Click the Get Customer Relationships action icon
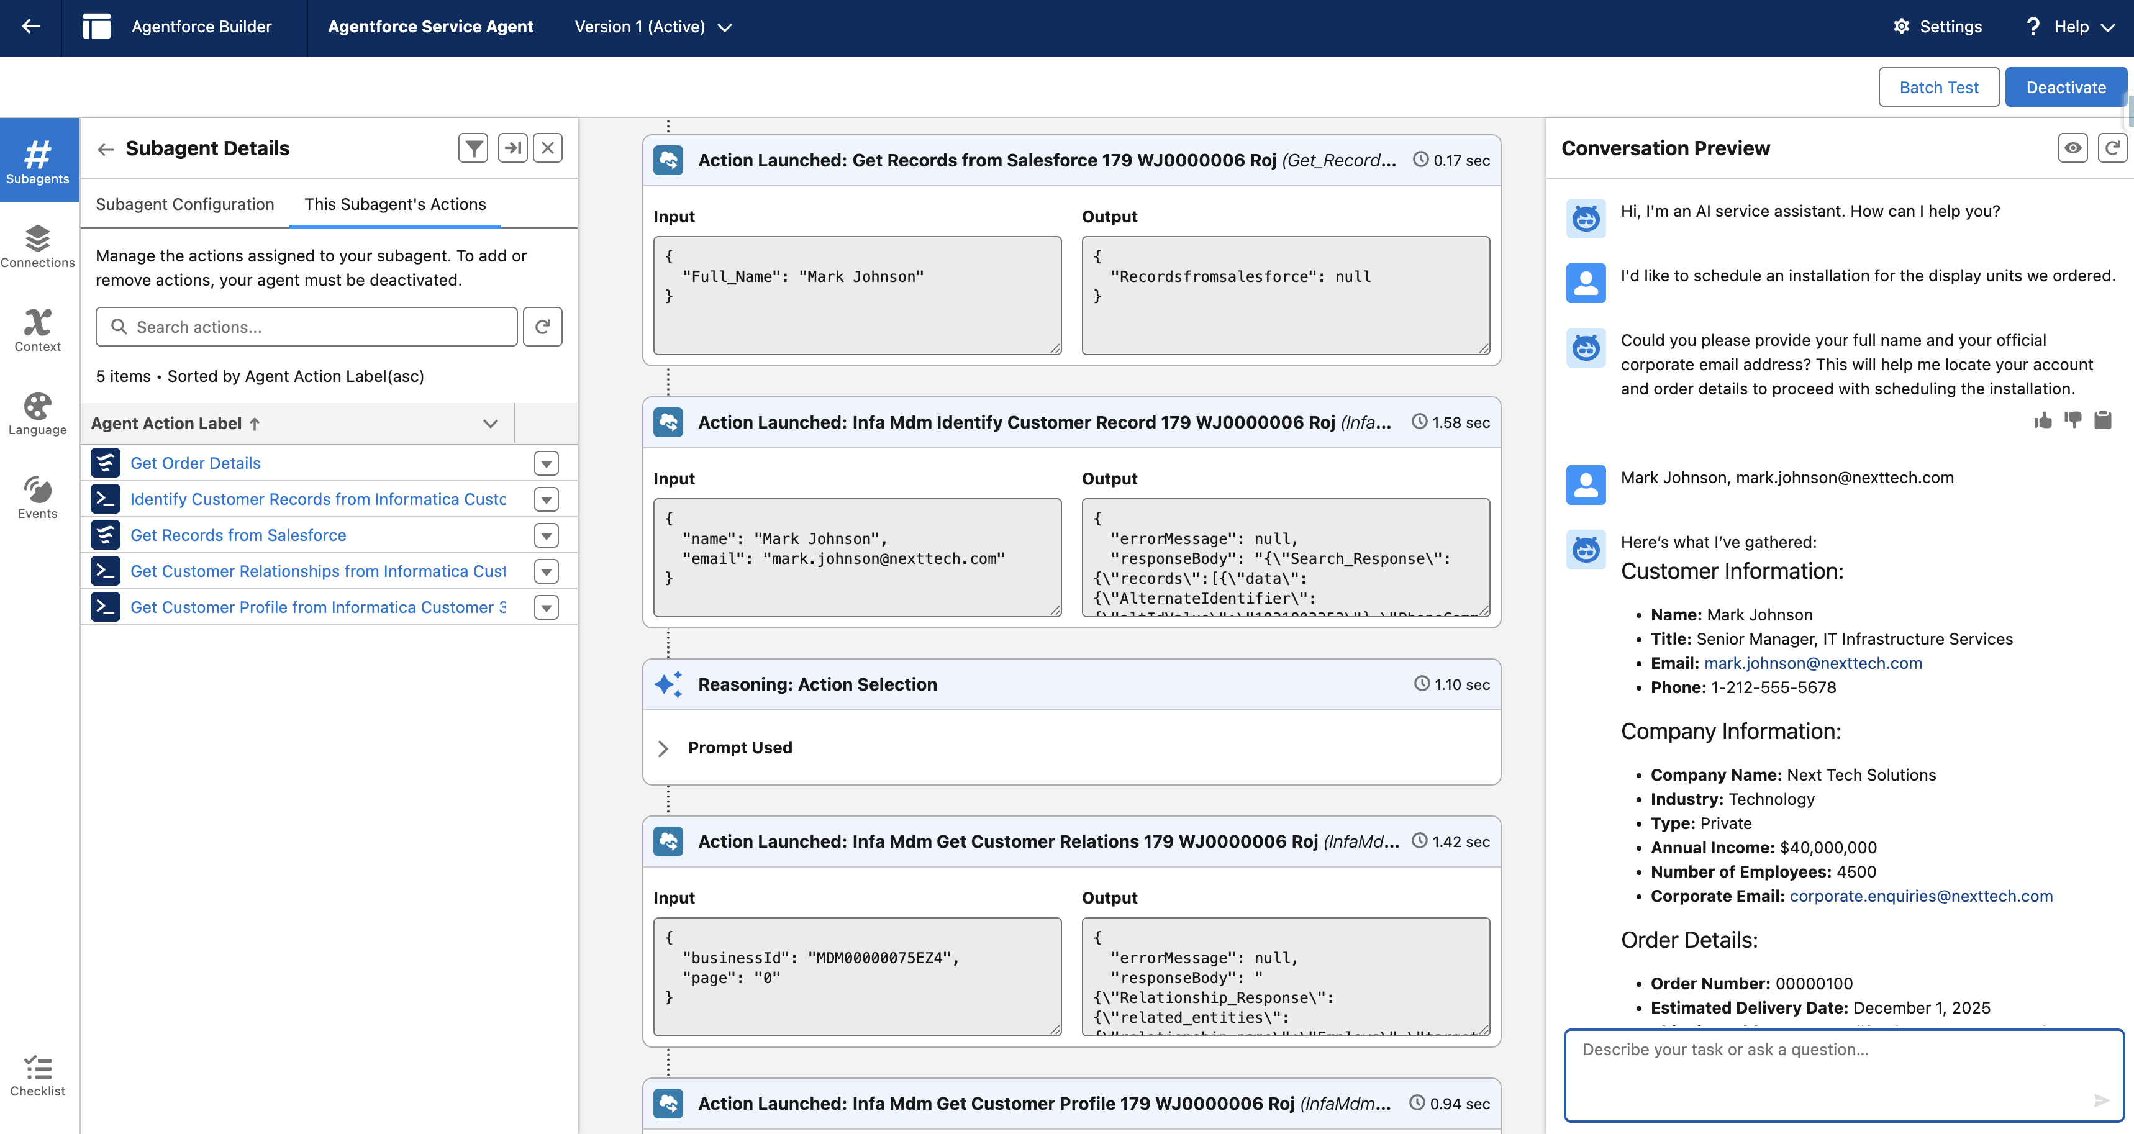Screen dimensions: 2134x1134 pos(105,571)
